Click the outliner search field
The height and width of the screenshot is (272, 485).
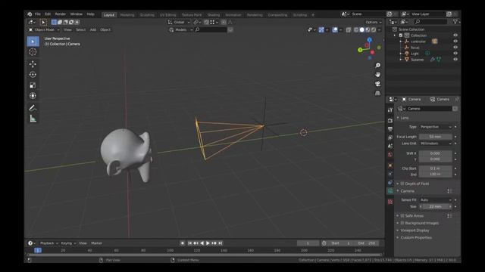(x=430, y=22)
